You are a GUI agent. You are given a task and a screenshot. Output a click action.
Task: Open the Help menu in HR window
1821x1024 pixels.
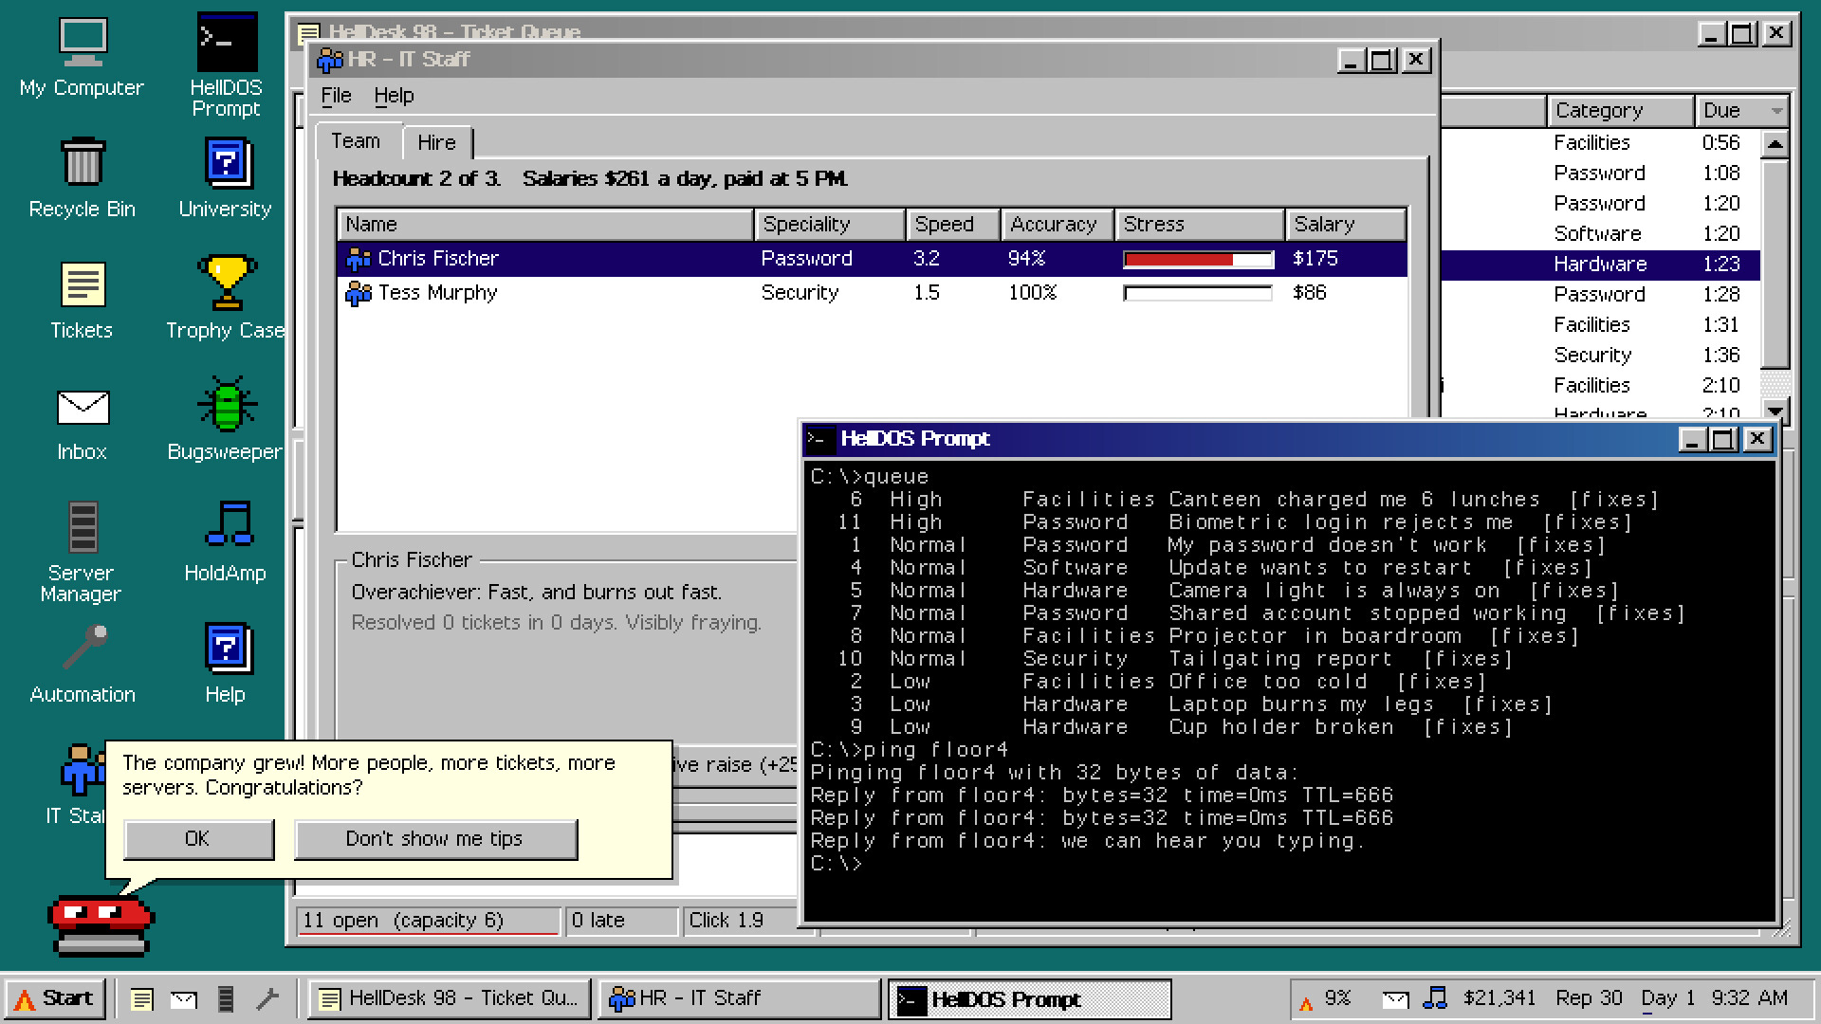click(394, 96)
